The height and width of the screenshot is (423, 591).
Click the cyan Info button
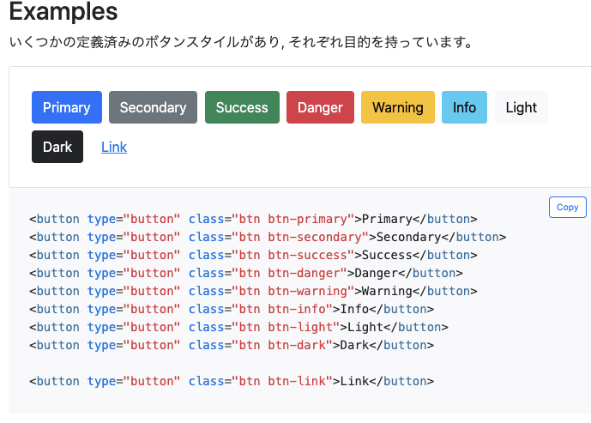pos(464,107)
